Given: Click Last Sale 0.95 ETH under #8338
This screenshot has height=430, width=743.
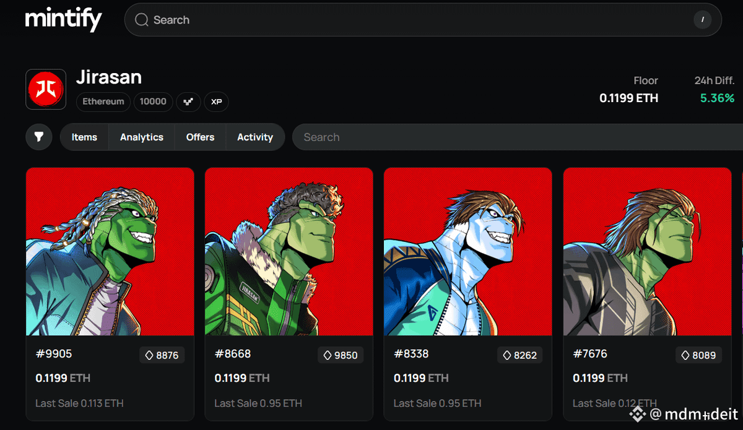Looking at the screenshot, I should pyautogui.click(x=437, y=403).
